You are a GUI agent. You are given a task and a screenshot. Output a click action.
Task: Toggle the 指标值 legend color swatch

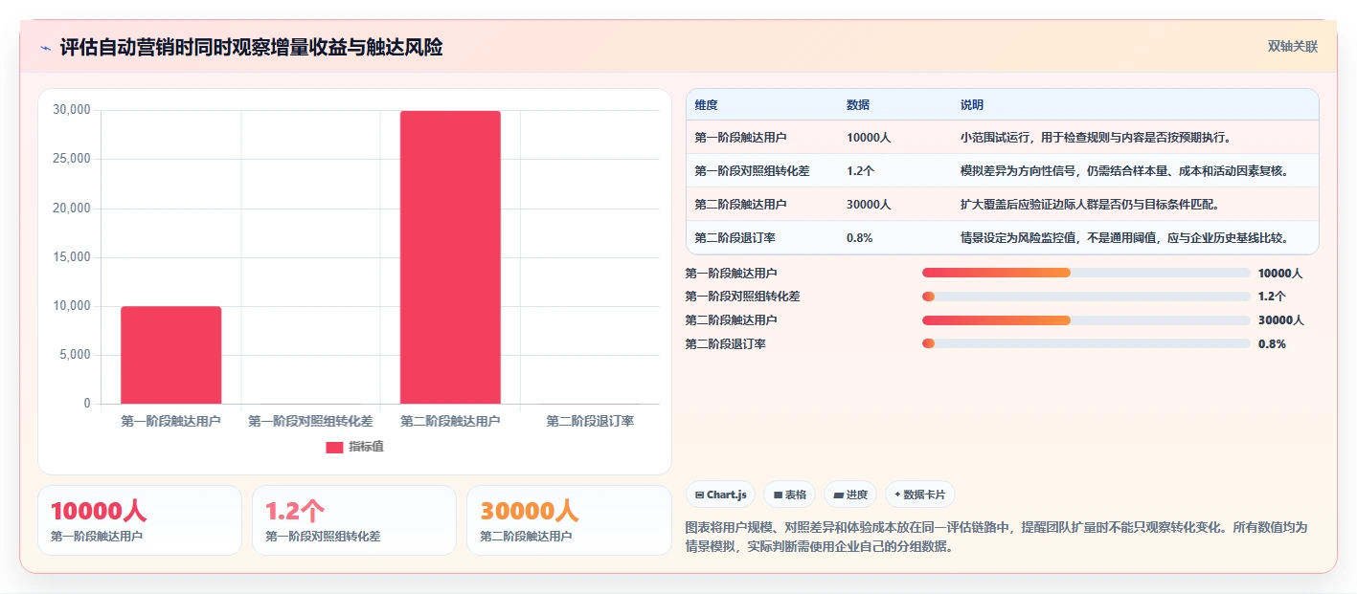pos(334,447)
